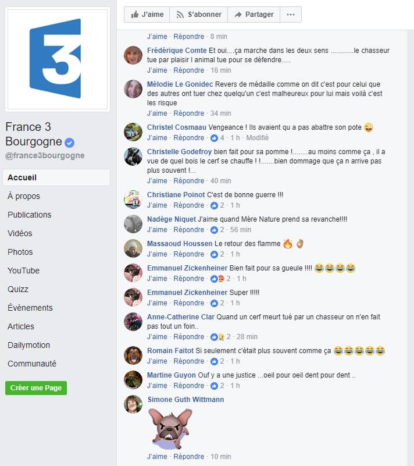Screen dimensions: 414x466
Task: Click the thumbs-up J'aime page button
Action: [x=147, y=15]
